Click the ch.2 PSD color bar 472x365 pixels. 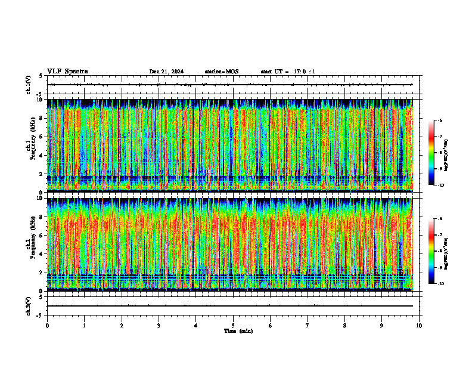click(x=431, y=251)
